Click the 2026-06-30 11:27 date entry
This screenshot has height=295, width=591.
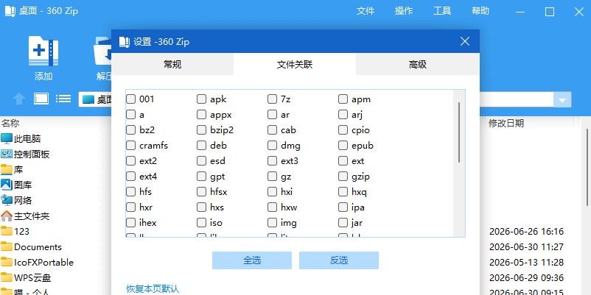526,247
